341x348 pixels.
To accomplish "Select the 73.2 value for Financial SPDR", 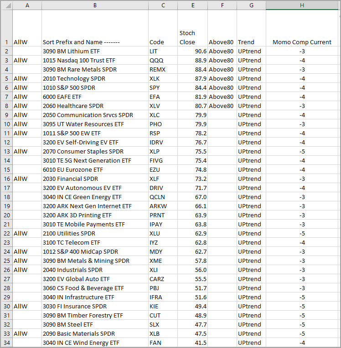I will coord(192,179).
